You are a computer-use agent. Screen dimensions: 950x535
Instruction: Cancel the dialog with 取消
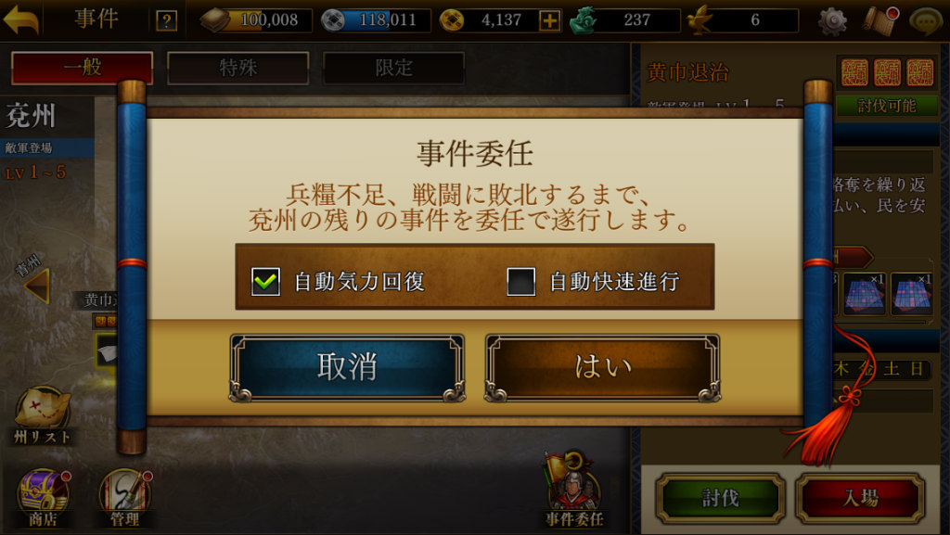pyautogui.click(x=347, y=367)
